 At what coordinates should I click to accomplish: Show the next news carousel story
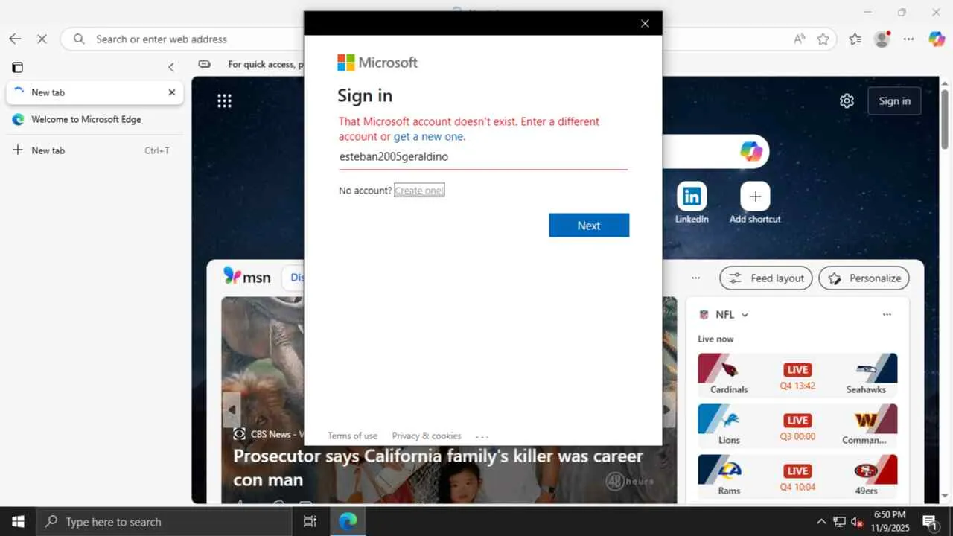click(x=667, y=409)
